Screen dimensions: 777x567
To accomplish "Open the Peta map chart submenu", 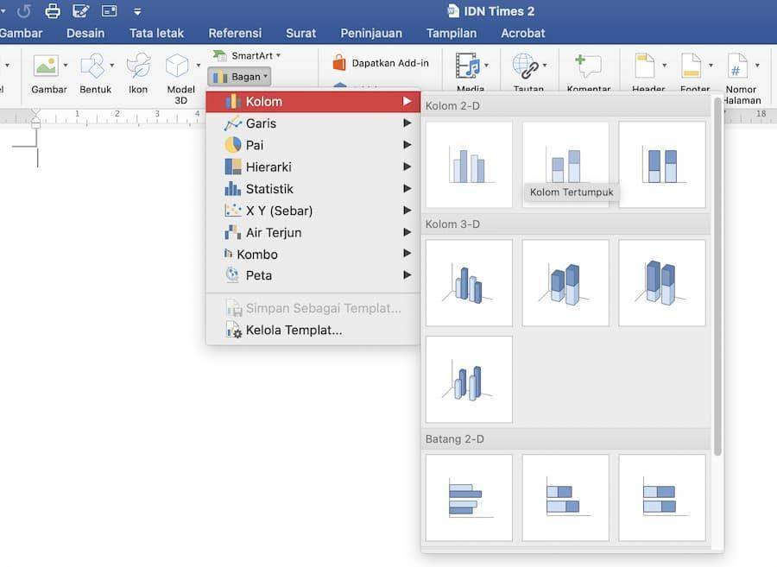I will pyautogui.click(x=313, y=275).
